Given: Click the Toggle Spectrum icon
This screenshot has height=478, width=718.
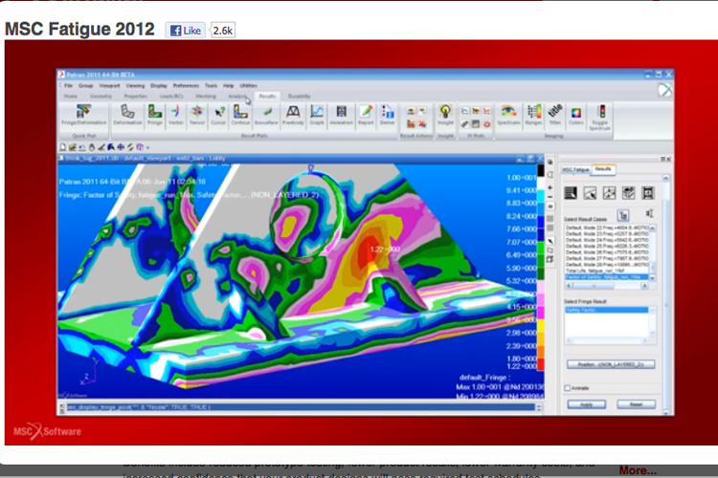Looking at the screenshot, I should click(602, 116).
